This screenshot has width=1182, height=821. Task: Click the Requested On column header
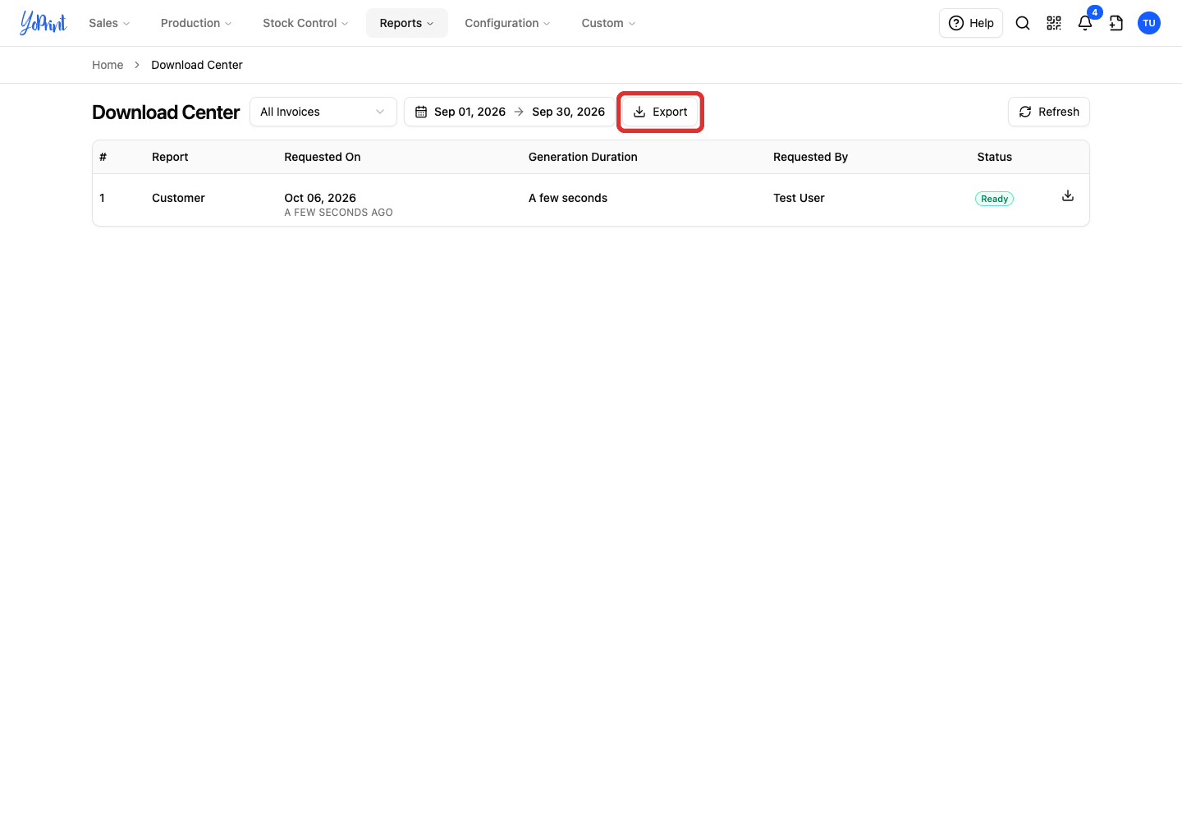[323, 157]
